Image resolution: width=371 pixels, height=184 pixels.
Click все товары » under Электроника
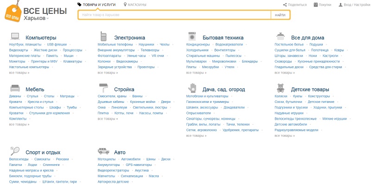pyautogui.click(x=108, y=73)
